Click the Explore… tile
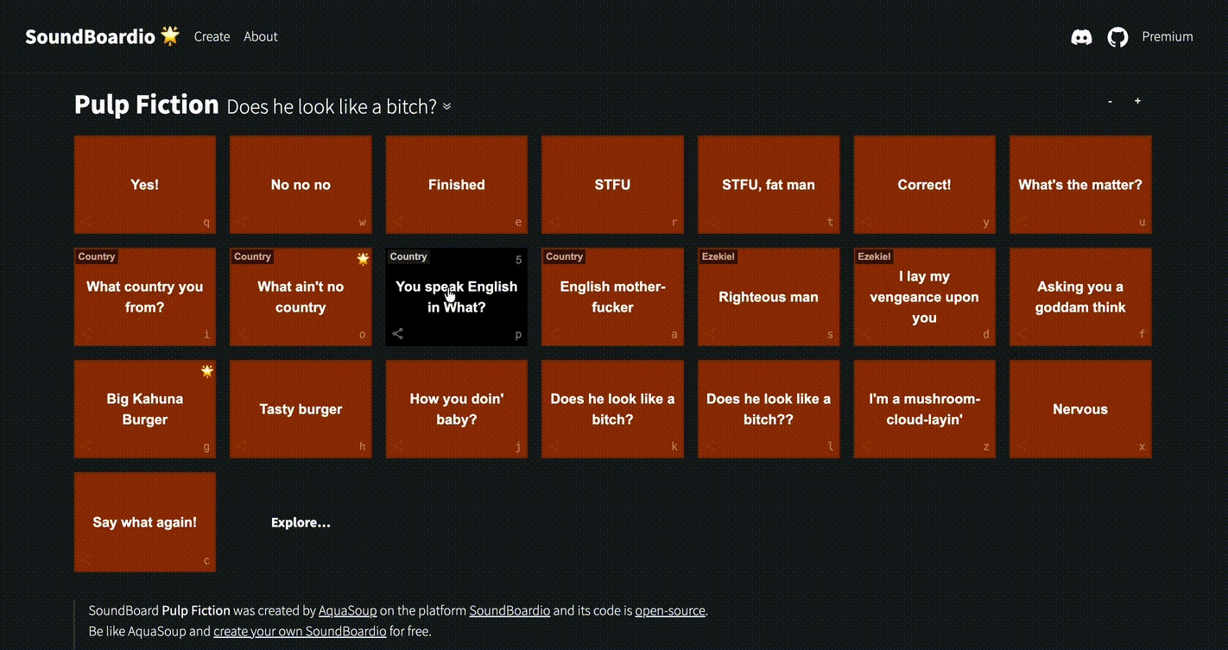 point(301,522)
